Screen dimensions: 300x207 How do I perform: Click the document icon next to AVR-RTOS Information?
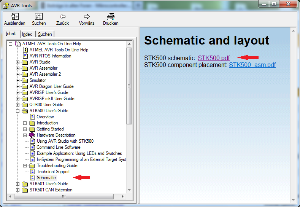coord(25,56)
